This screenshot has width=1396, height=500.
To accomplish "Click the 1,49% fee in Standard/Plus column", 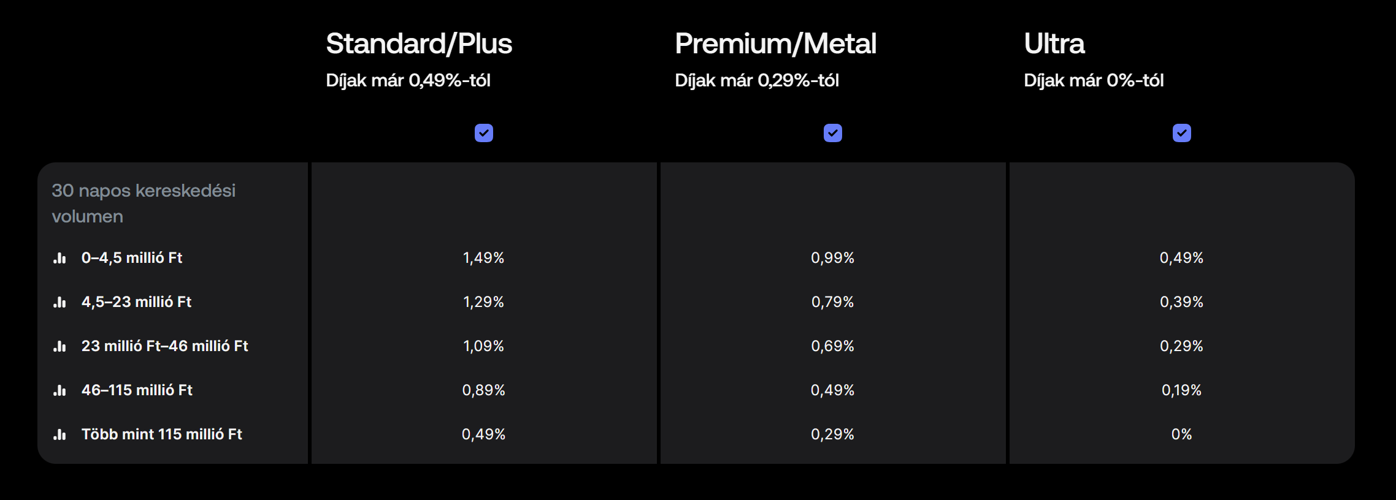I will coord(483,258).
